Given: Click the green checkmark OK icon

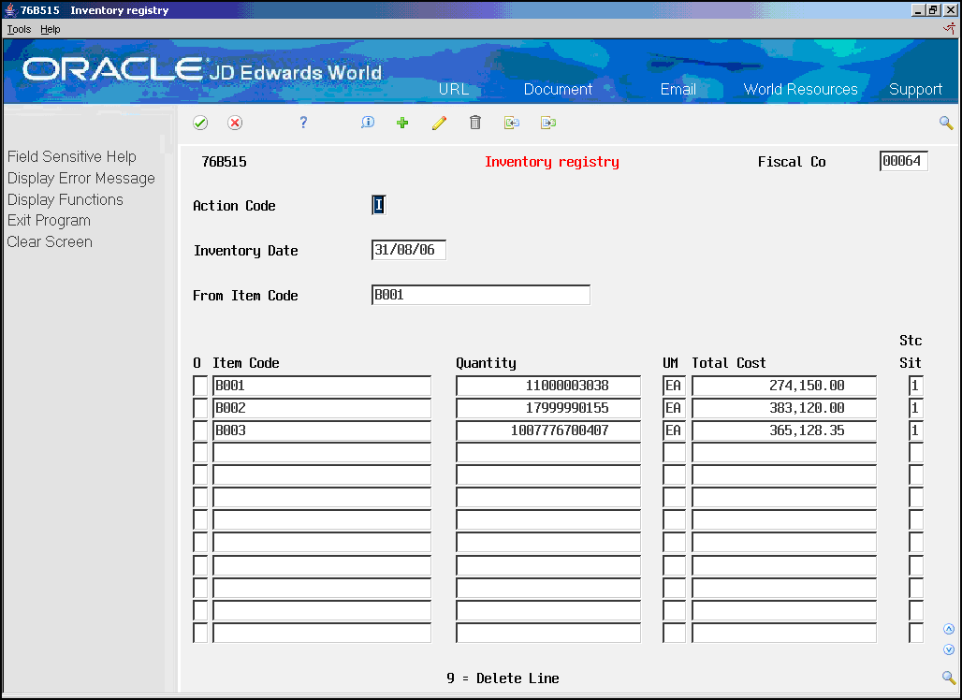Looking at the screenshot, I should coord(200,123).
